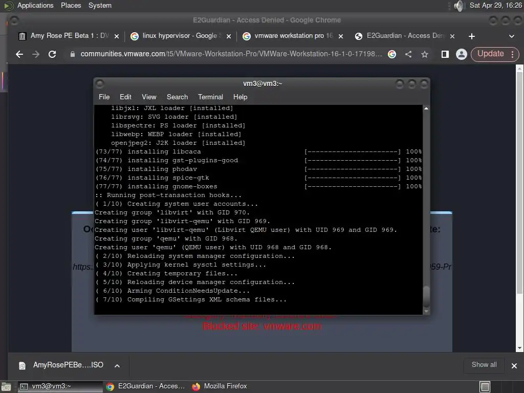Click Blocked site: vmware.com text
This screenshot has width=524, height=393.
pyautogui.click(x=263, y=326)
